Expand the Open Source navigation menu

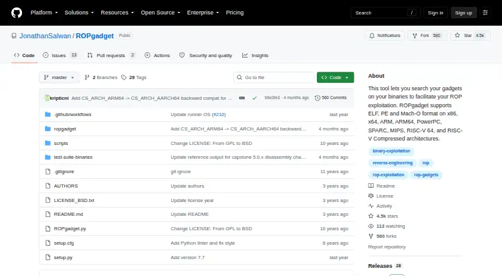pyautogui.click(x=161, y=13)
